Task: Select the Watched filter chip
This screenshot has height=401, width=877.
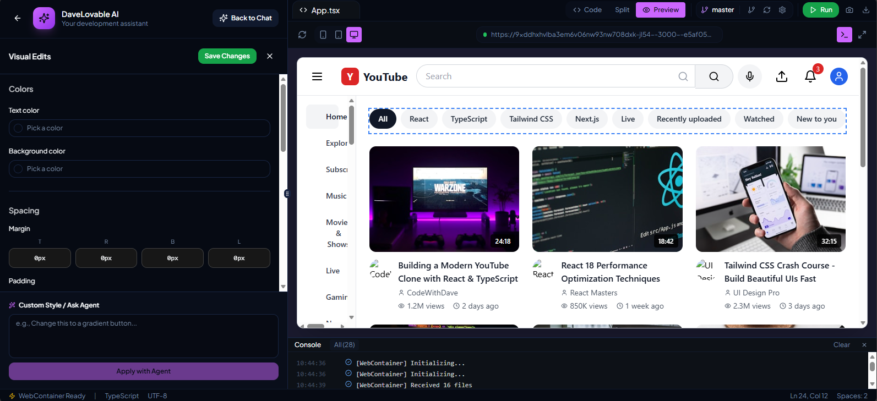Action: pyautogui.click(x=759, y=119)
